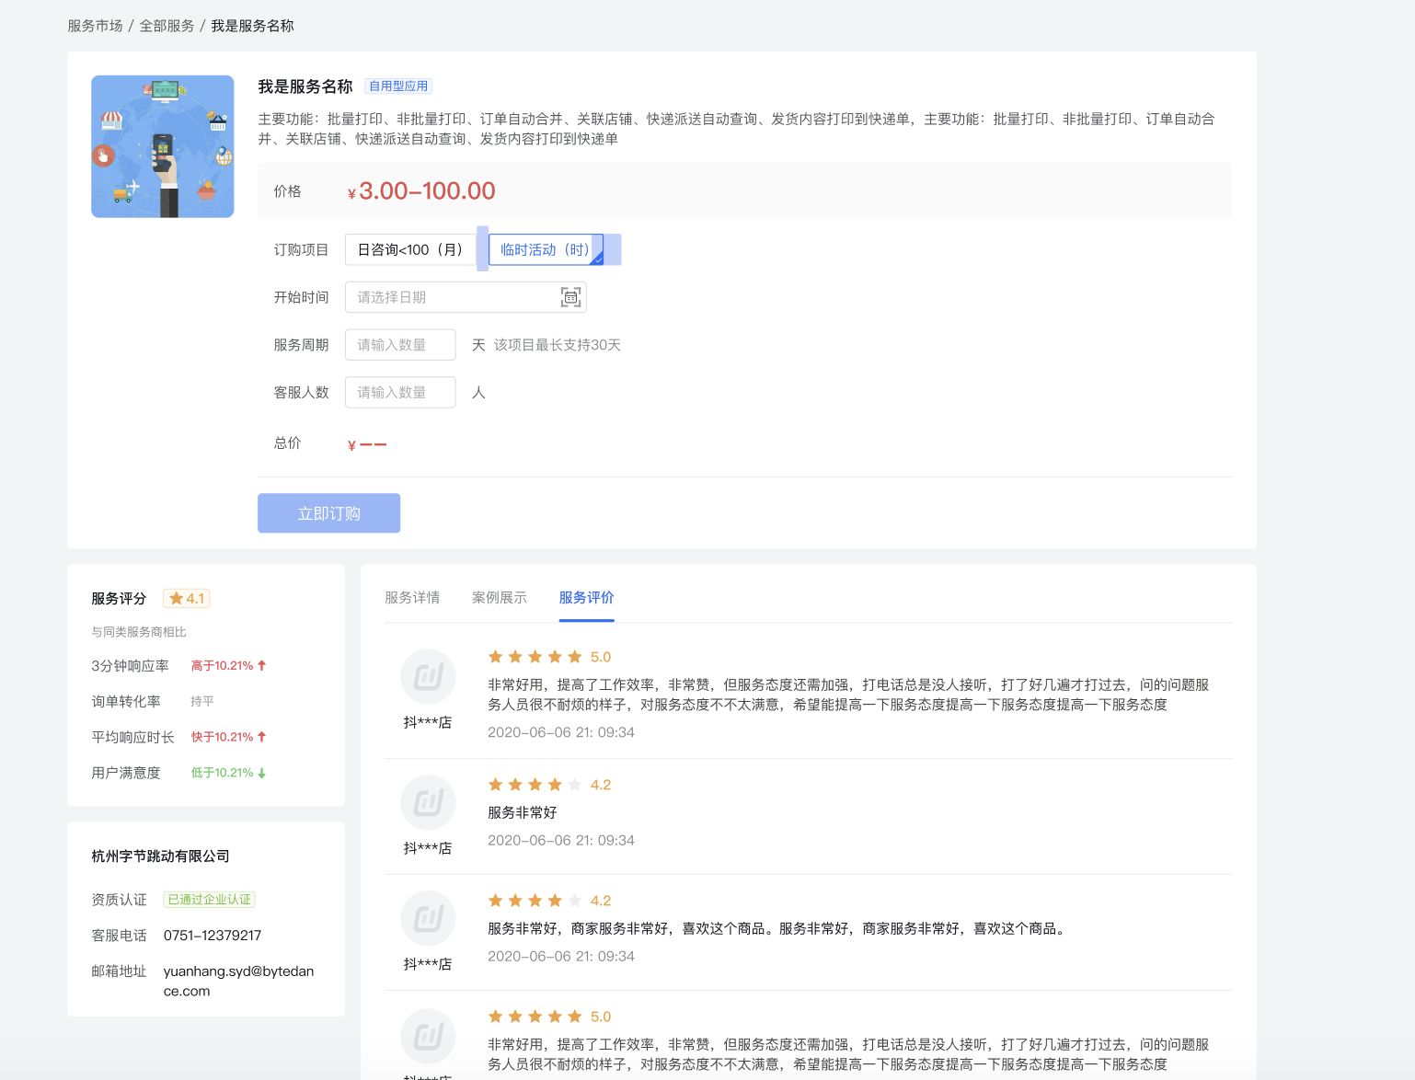Click the email yuanhang.syd@bytedance.com
The width and height of the screenshot is (1415, 1080).
238,981
